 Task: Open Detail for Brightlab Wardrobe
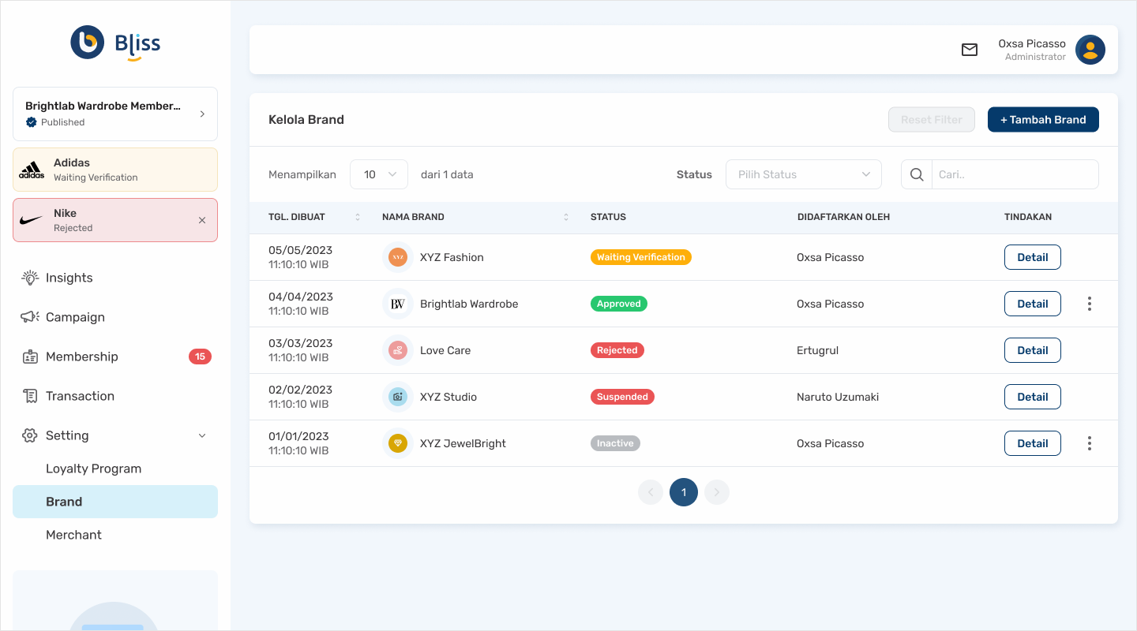click(x=1033, y=304)
